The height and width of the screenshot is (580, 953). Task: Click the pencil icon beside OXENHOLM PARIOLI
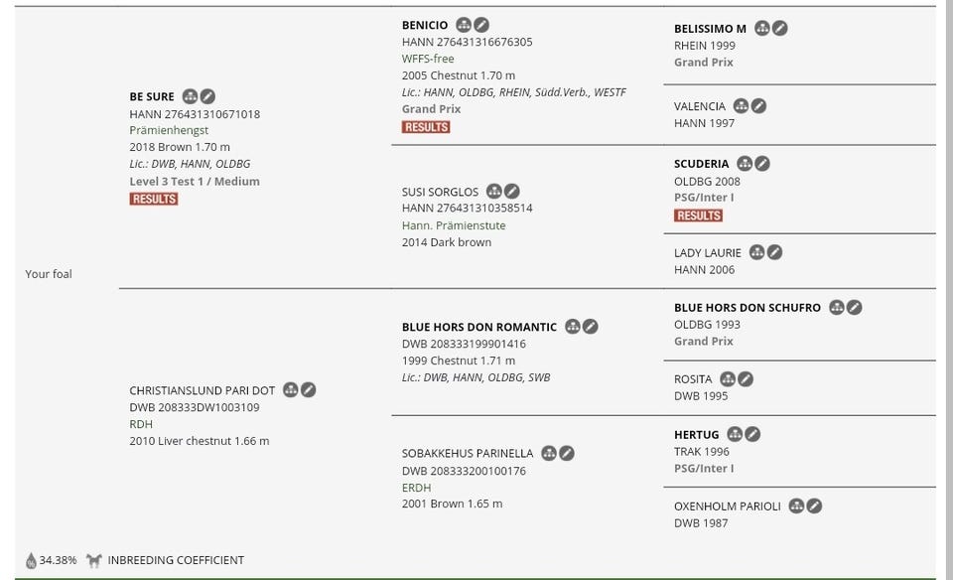click(814, 507)
